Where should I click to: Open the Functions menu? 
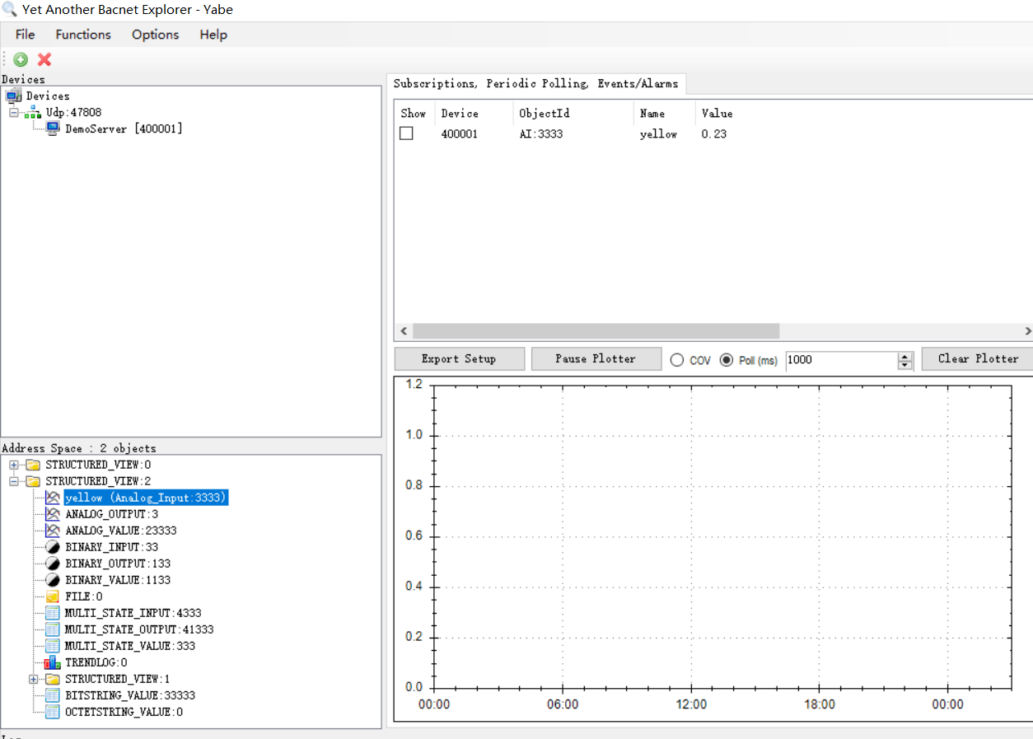tap(82, 35)
